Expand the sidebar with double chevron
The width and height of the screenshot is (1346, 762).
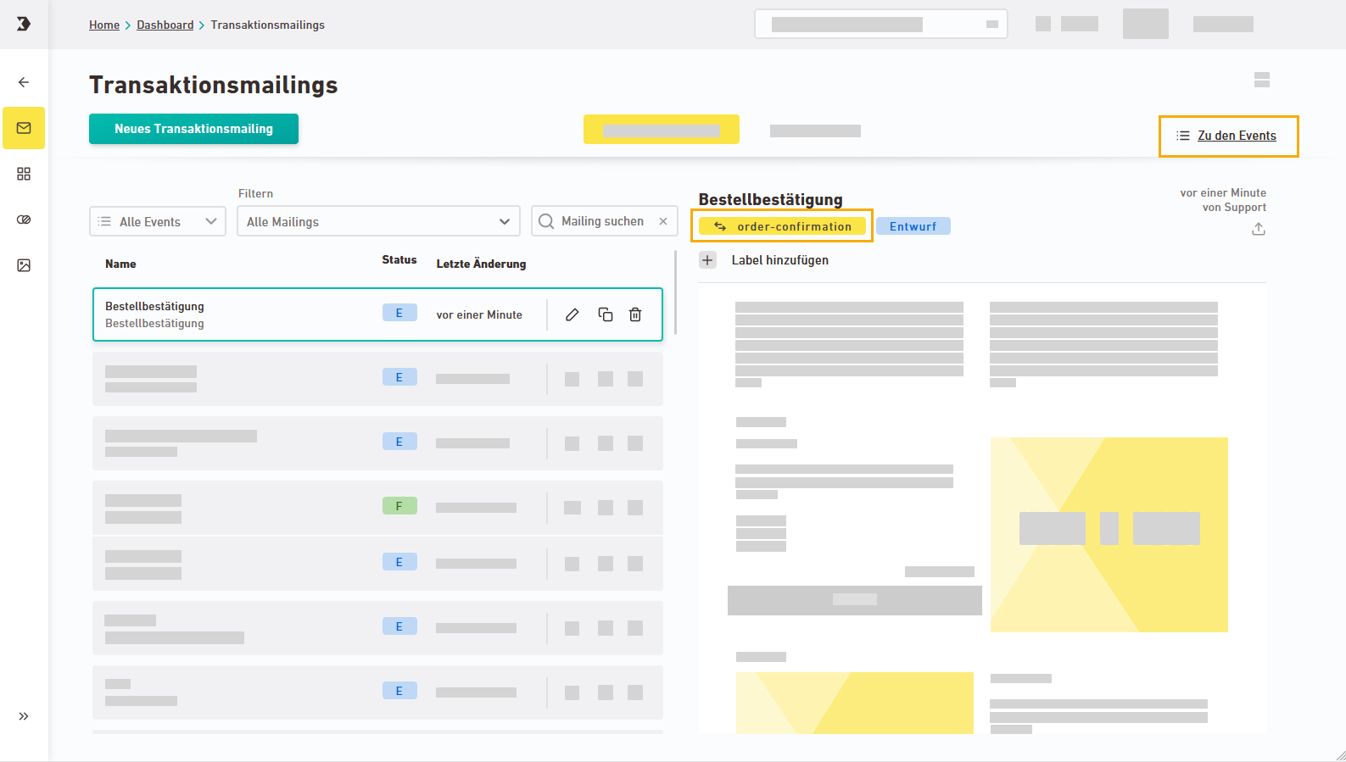(24, 716)
